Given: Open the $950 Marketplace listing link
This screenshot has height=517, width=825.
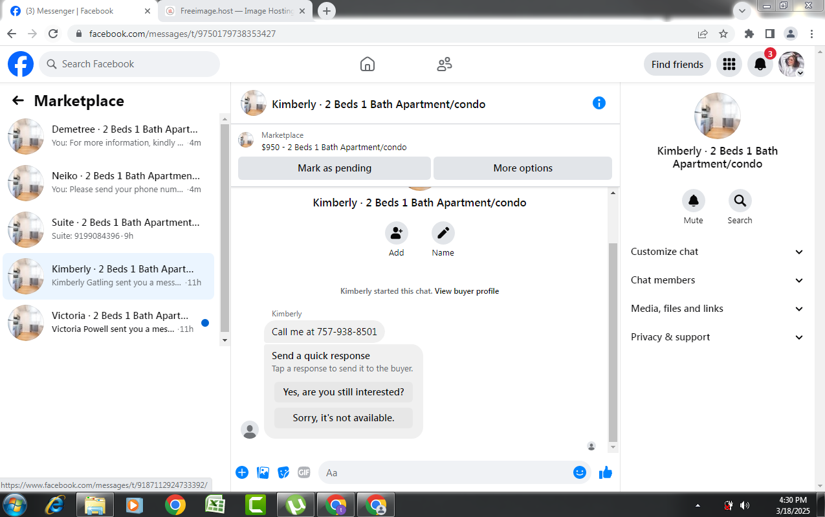Looking at the screenshot, I should (334, 147).
